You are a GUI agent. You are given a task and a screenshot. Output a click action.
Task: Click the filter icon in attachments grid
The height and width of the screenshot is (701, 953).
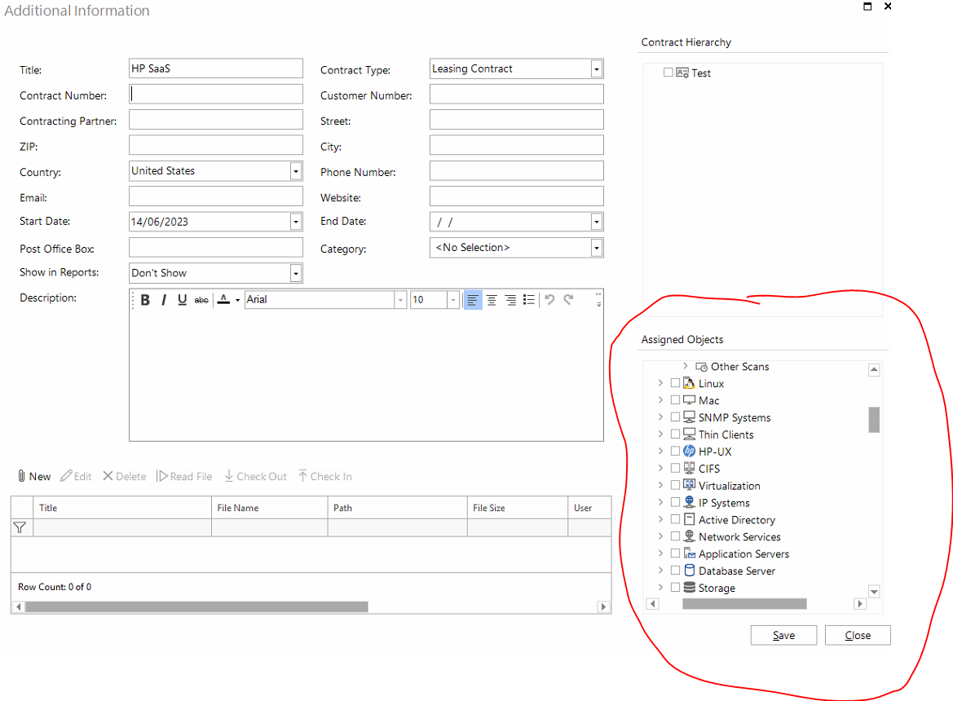click(20, 527)
